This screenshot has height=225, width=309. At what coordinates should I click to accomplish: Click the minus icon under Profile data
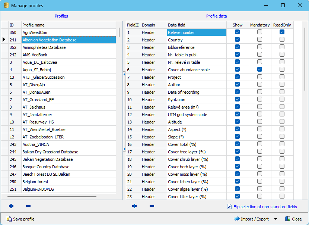point(152,206)
